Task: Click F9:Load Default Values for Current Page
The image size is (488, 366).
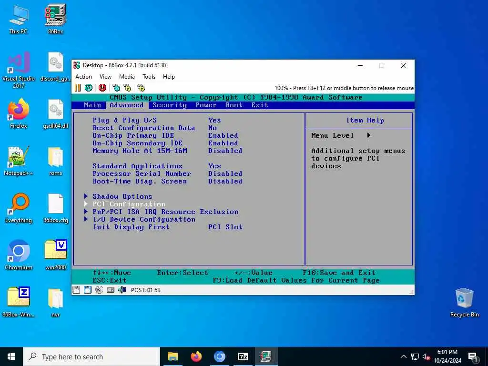Action: 296,280
